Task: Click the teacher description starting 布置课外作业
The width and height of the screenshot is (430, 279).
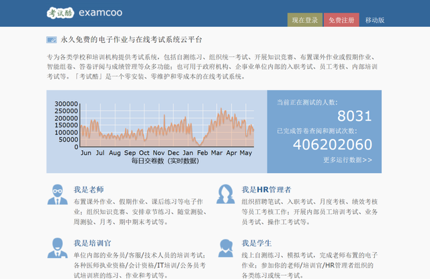Action: pyautogui.click(x=140, y=212)
